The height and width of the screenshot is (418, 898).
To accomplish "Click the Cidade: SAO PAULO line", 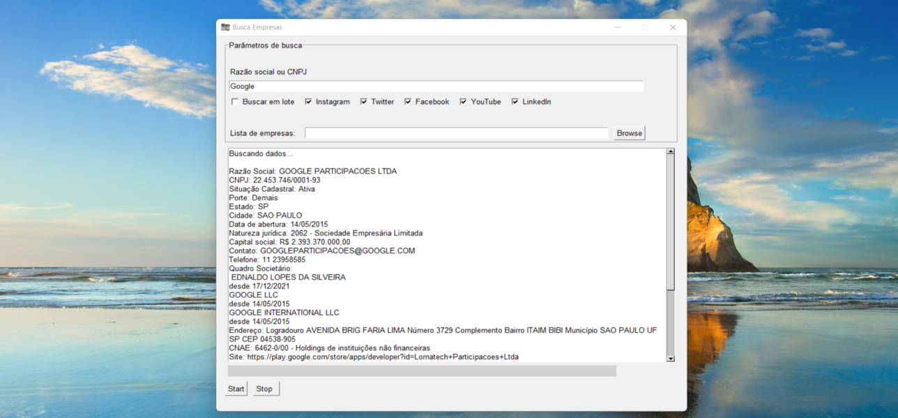I will [x=266, y=216].
